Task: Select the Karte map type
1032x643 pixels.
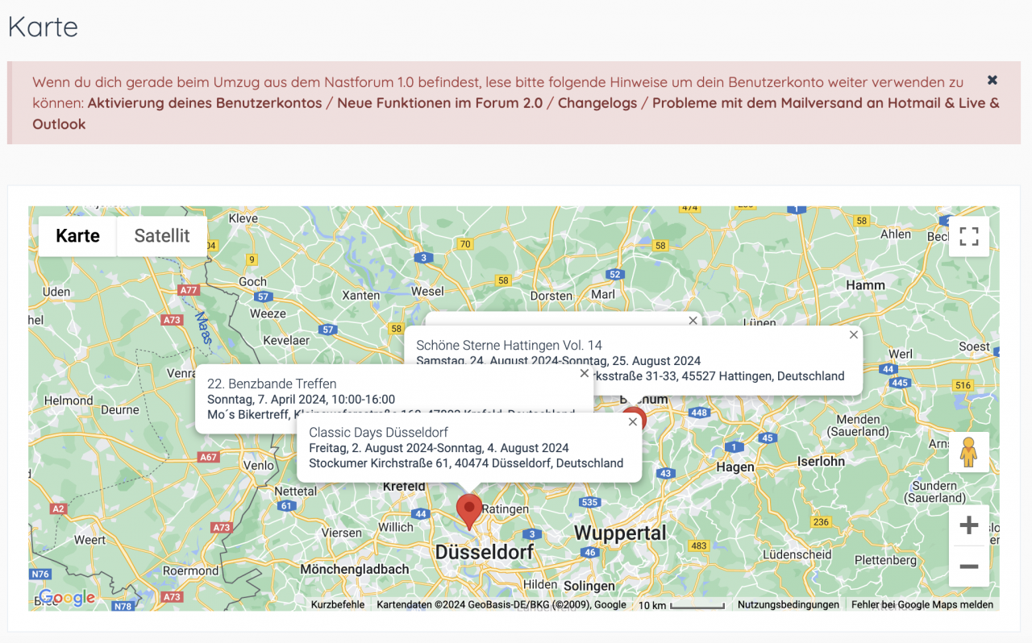Action: (77, 236)
